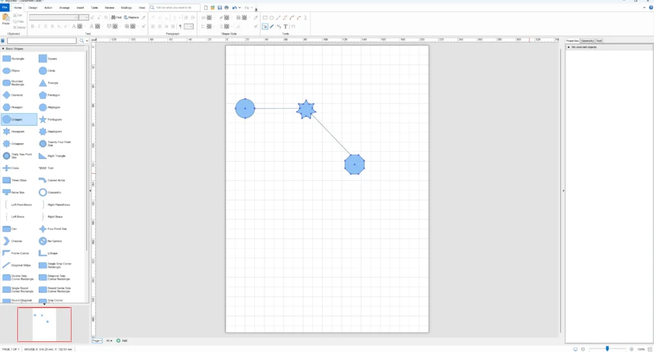This screenshot has height=352, width=654.
Task: Click the Find button
Action: (x=116, y=17)
